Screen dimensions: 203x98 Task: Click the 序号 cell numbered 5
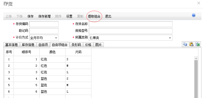(x=9, y=85)
